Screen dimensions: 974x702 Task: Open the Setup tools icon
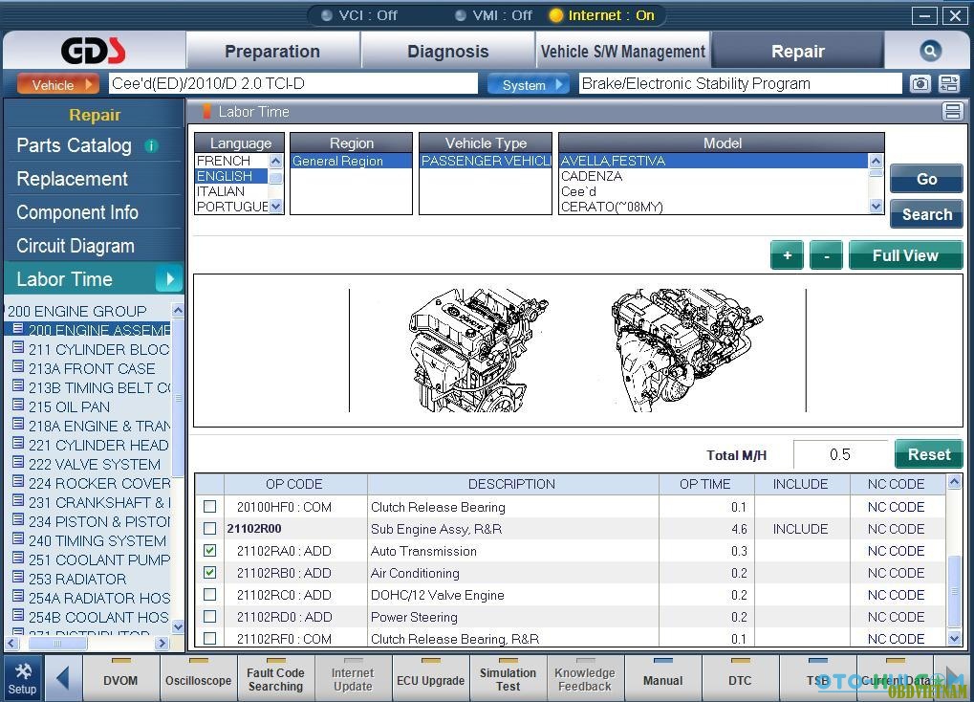coord(22,678)
